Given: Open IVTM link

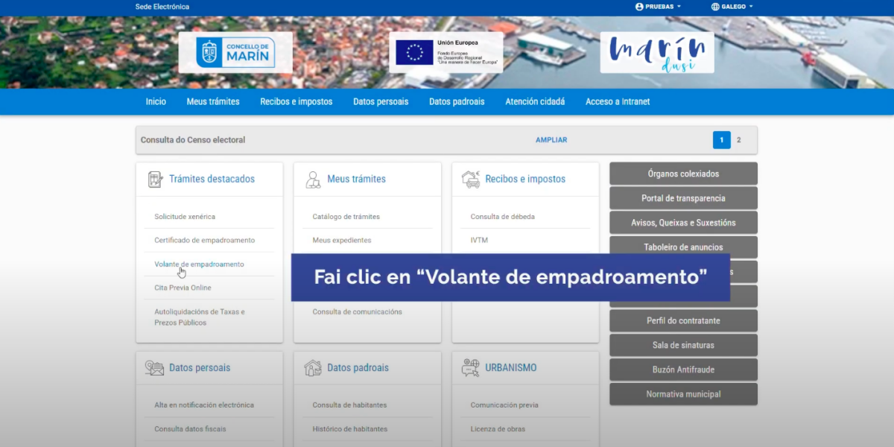Looking at the screenshot, I should [479, 241].
